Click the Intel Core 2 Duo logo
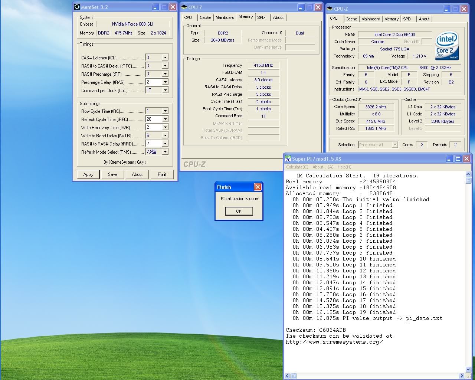 pyautogui.click(x=447, y=45)
